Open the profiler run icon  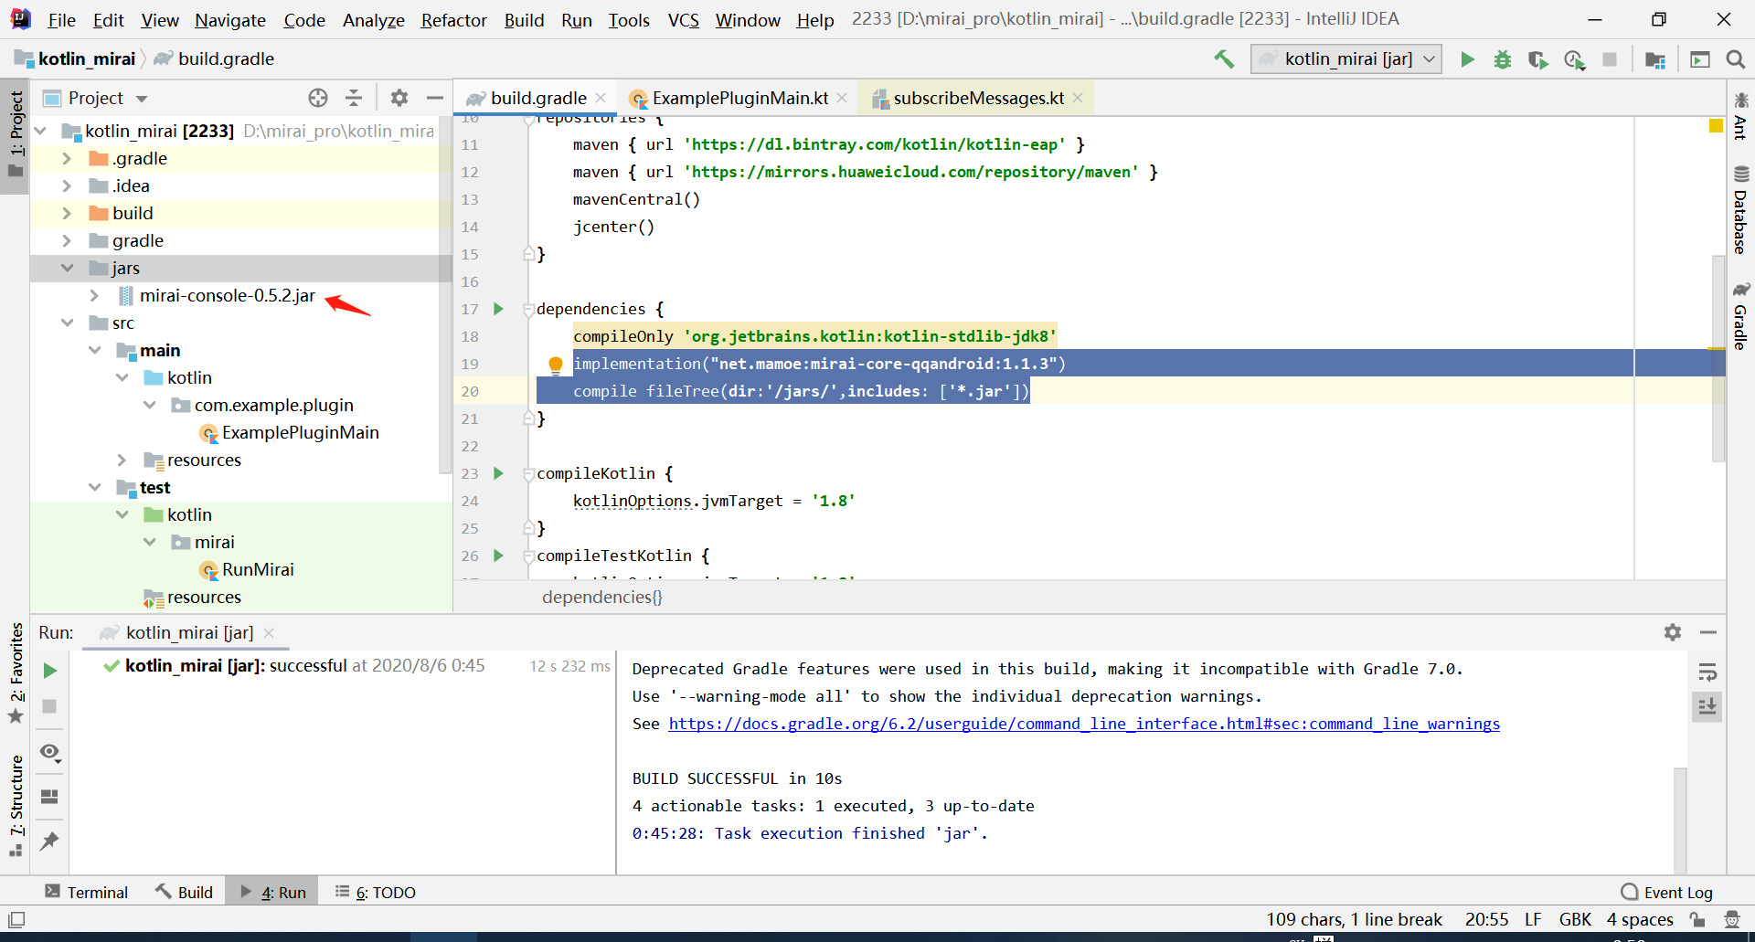[x=1574, y=59]
